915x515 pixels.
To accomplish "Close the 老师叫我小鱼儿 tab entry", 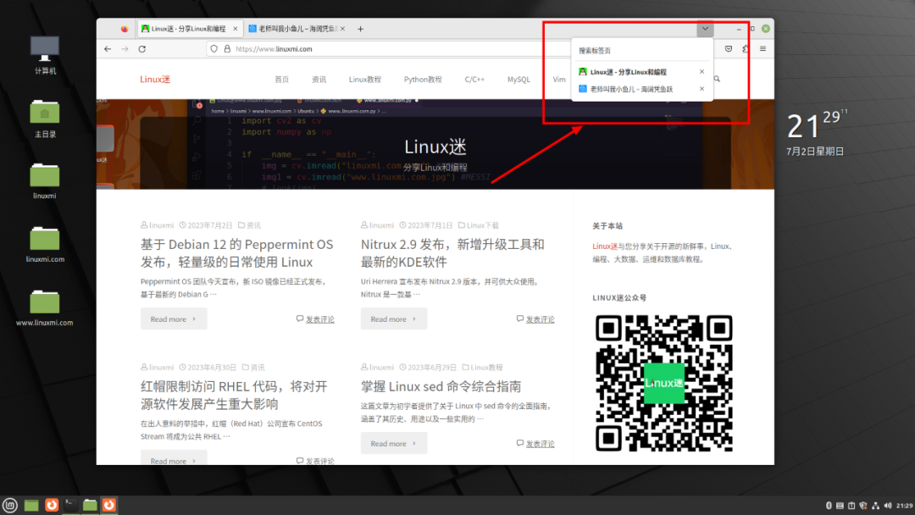I will [x=701, y=87].
